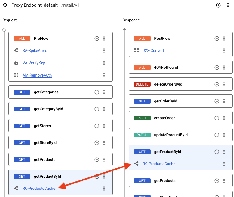Open the 404NotFound flow options menu
Screen dimensions: 234x197
[224, 67]
